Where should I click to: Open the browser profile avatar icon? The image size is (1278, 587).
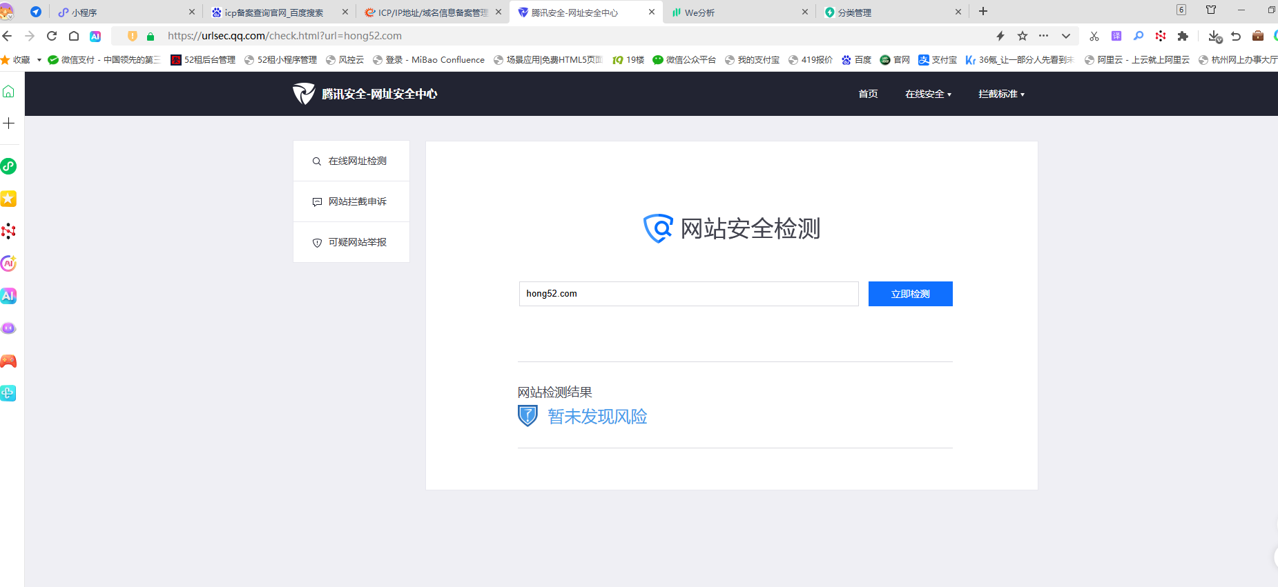point(7,12)
